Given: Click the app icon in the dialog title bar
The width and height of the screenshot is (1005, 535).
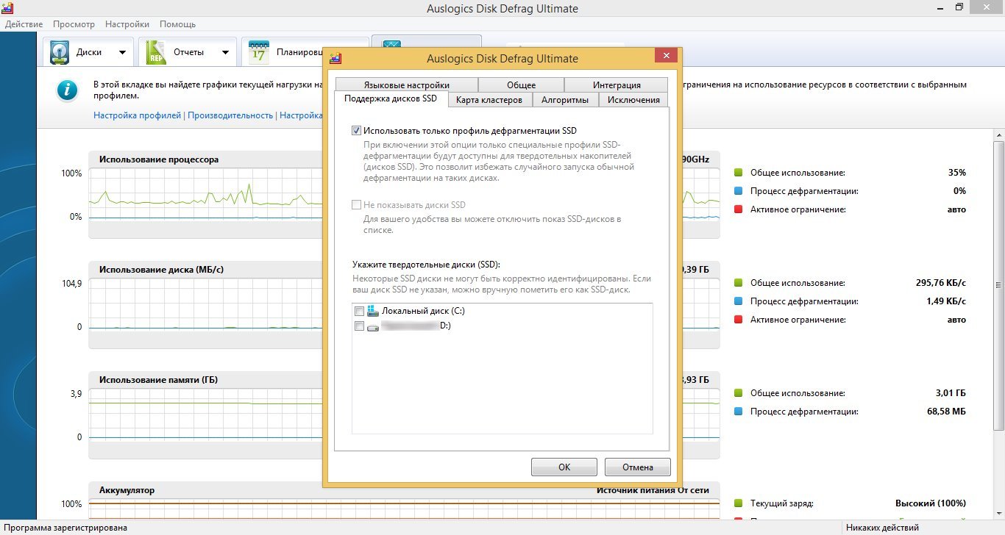Looking at the screenshot, I should click(335, 58).
